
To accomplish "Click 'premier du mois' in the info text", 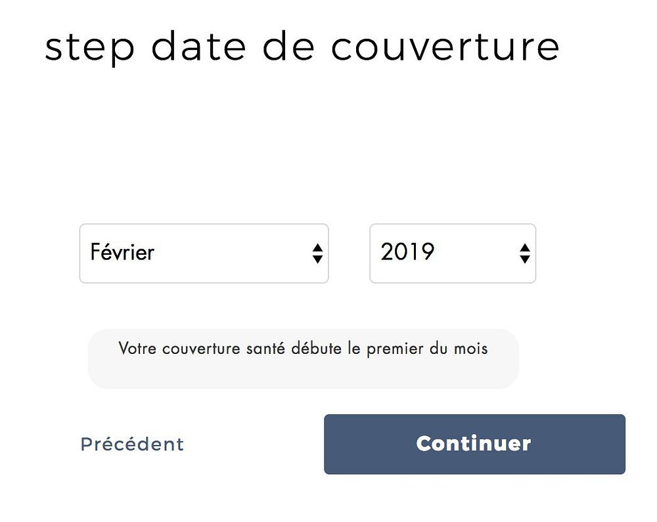I will click(x=427, y=349).
